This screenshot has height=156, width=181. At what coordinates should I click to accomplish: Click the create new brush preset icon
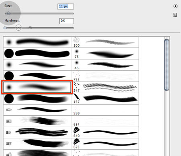click(175, 15)
